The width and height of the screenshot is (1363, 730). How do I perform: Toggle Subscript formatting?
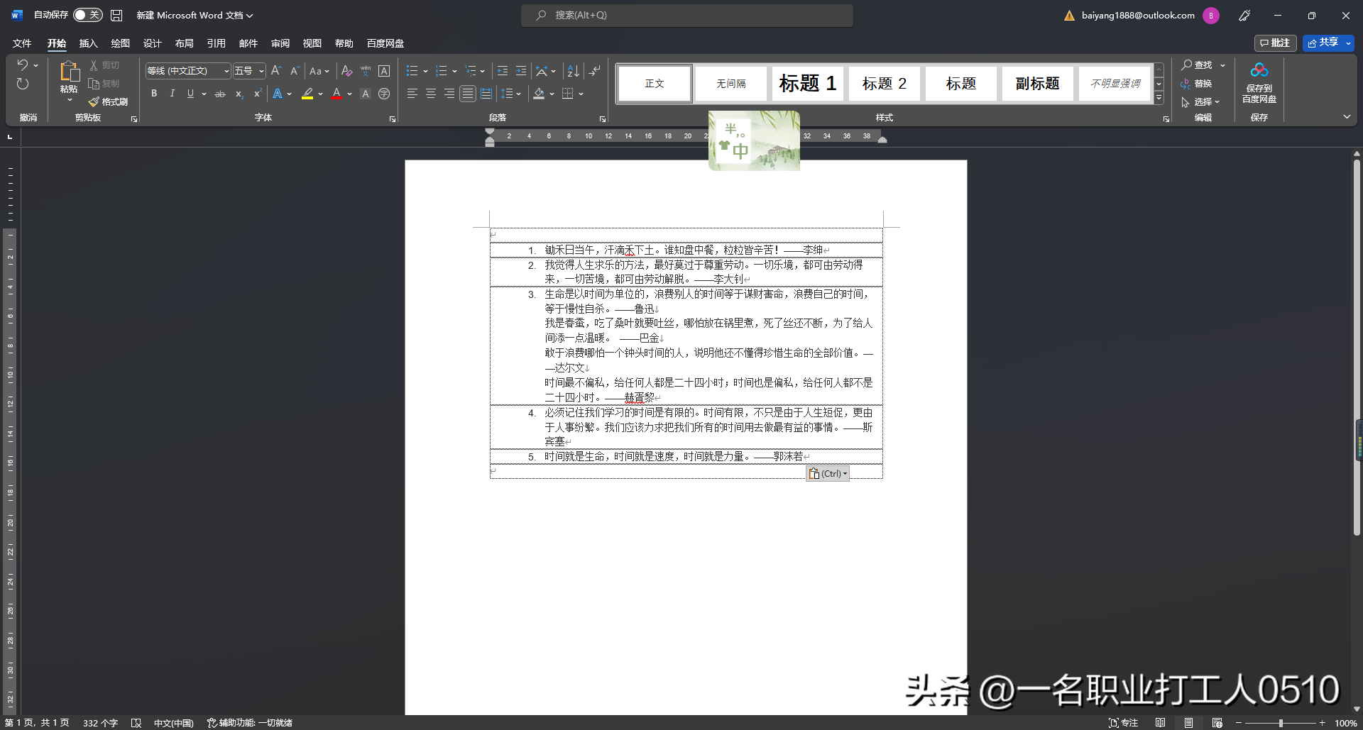coord(239,94)
